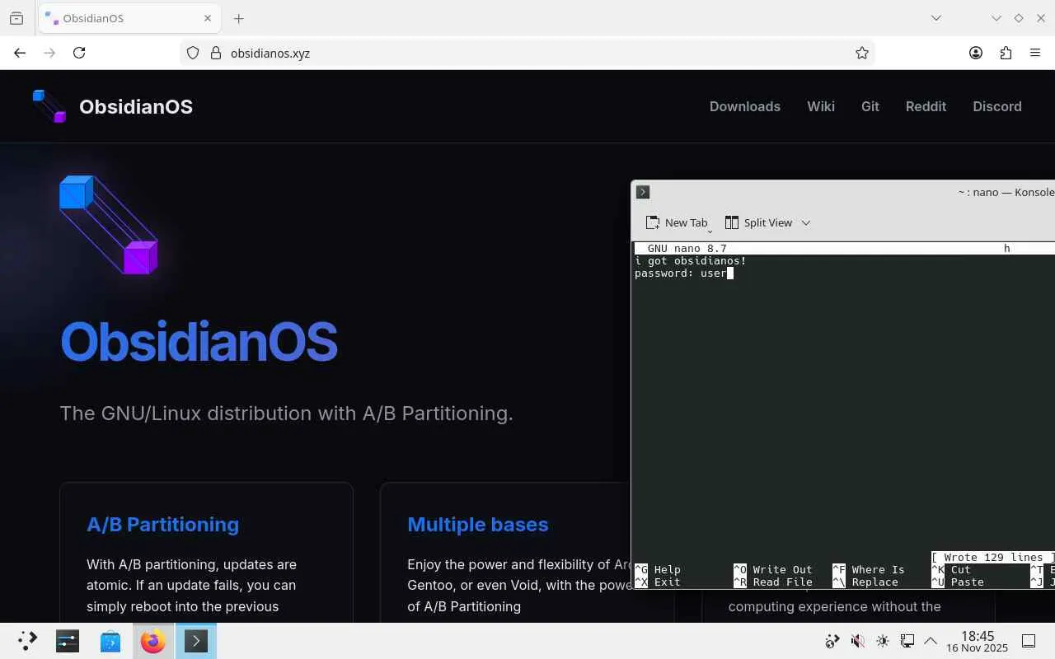The width and height of the screenshot is (1055, 659).
Task: Switch to Firefox via taskbar icon
Action: tap(153, 641)
